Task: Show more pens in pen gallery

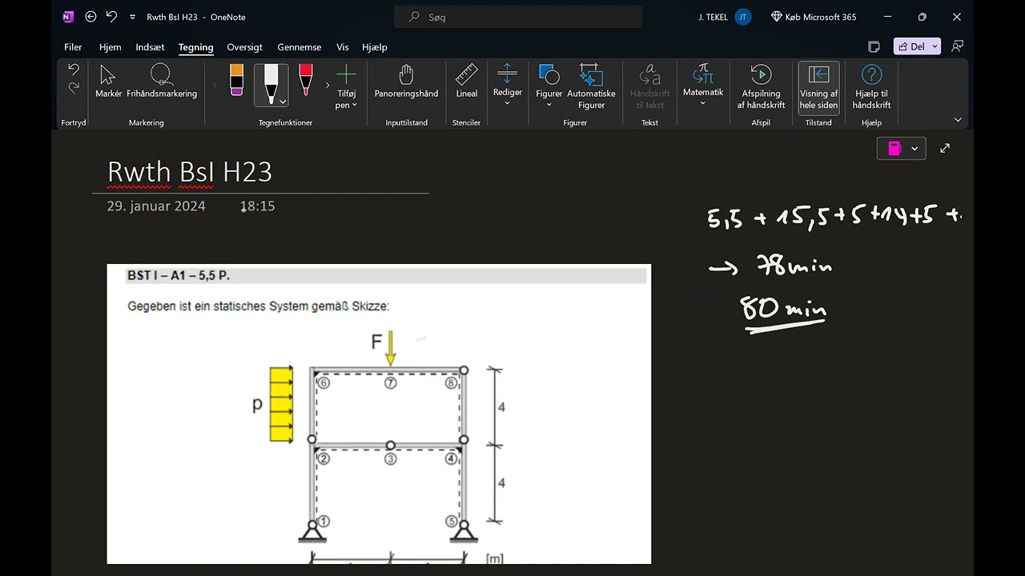Action: [327, 85]
